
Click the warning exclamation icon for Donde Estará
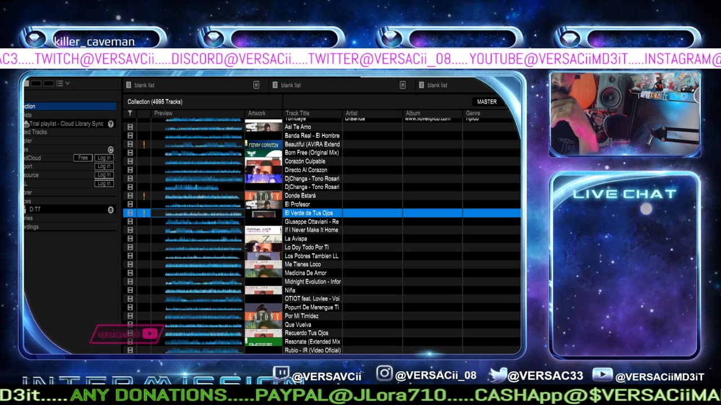pyautogui.click(x=144, y=196)
